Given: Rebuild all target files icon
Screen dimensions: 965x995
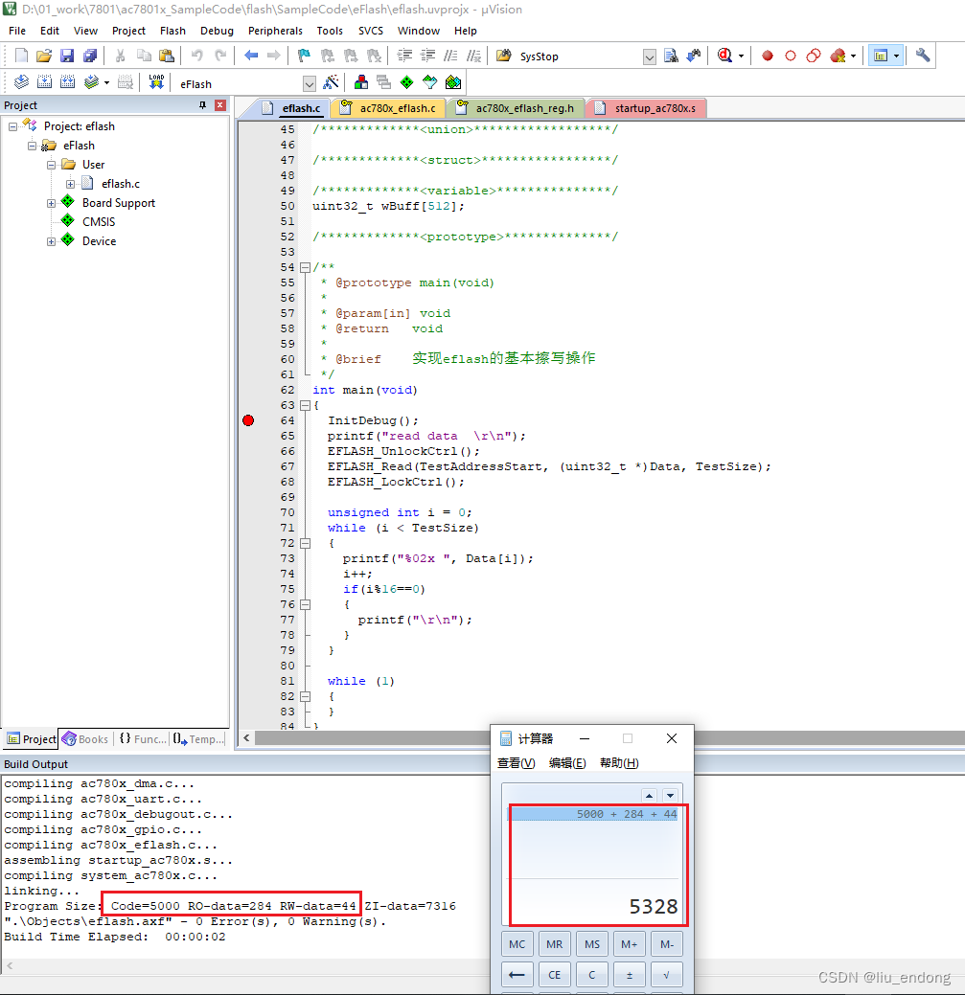Looking at the screenshot, I should tap(67, 81).
